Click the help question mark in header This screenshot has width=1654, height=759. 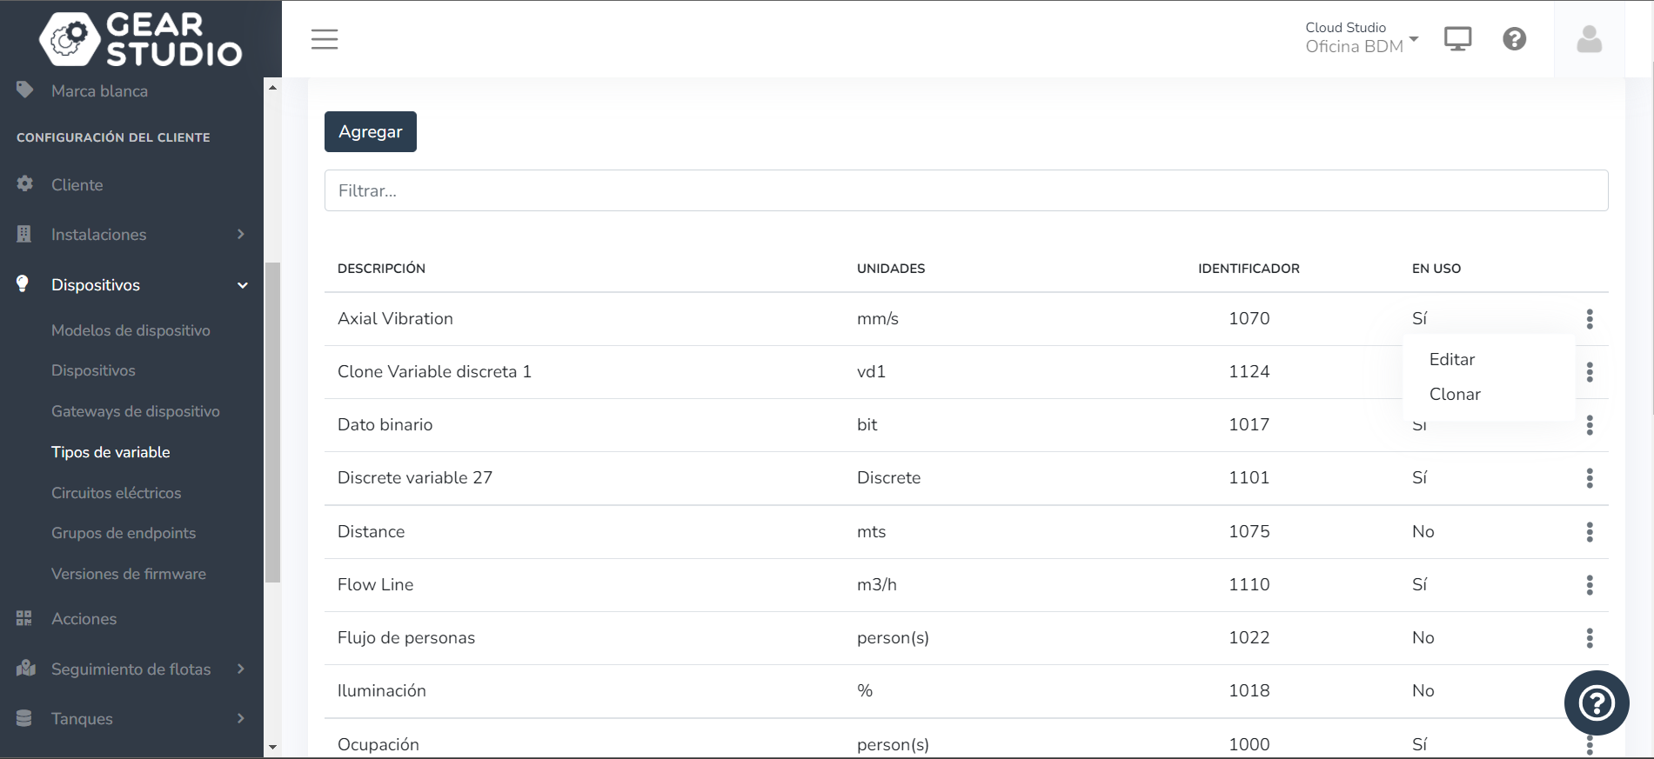click(1514, 39)
